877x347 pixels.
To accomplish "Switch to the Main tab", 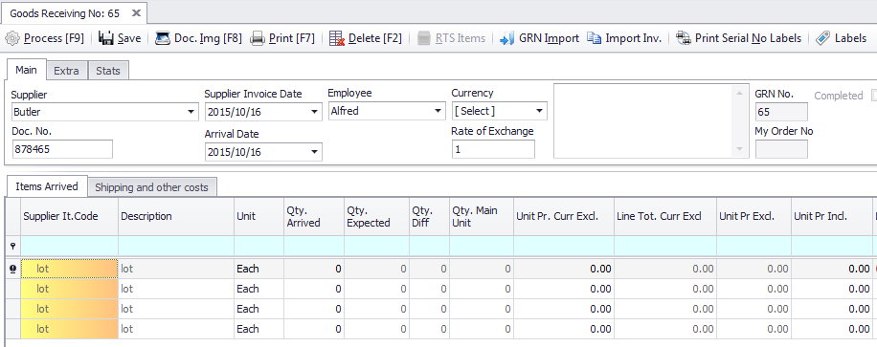I will 26,71.
